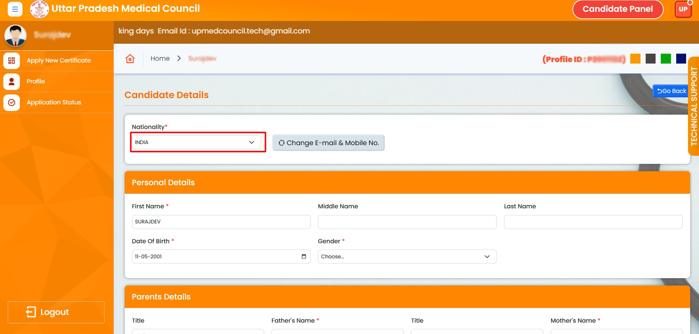
Task: Click the Profile person icon in sidebar
Action: (x=12, y=82)
